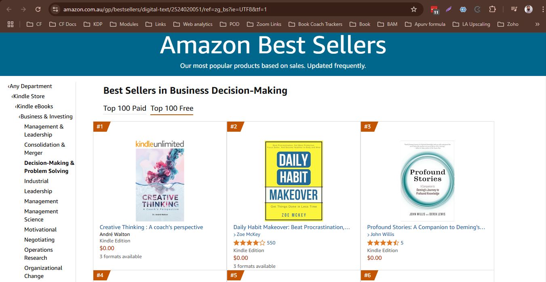The image size is (546, 282).
Task: Visit the Zoe McKey author page
Action: tap(249, 234)
